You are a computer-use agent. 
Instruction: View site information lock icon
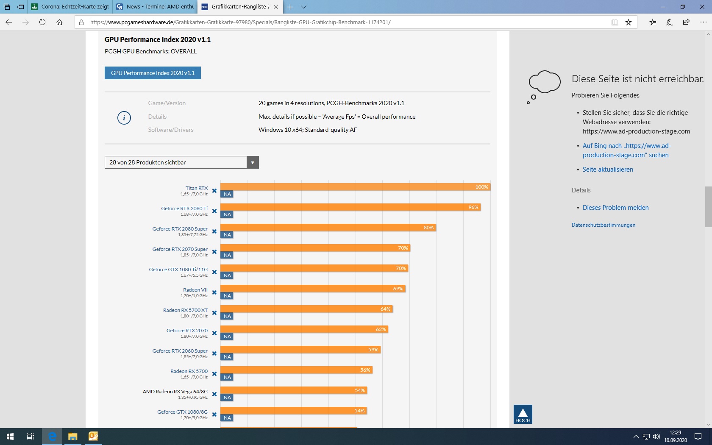click(x=81, y=22)
